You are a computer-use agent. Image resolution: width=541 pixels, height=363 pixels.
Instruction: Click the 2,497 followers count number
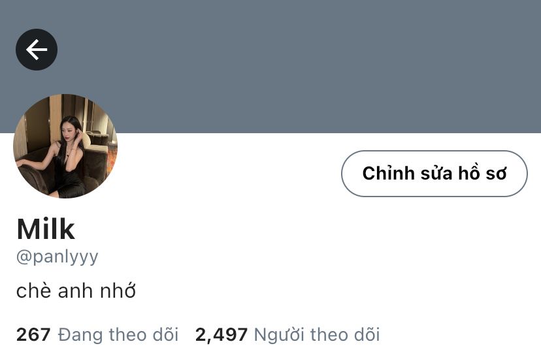tap(221, 335)
